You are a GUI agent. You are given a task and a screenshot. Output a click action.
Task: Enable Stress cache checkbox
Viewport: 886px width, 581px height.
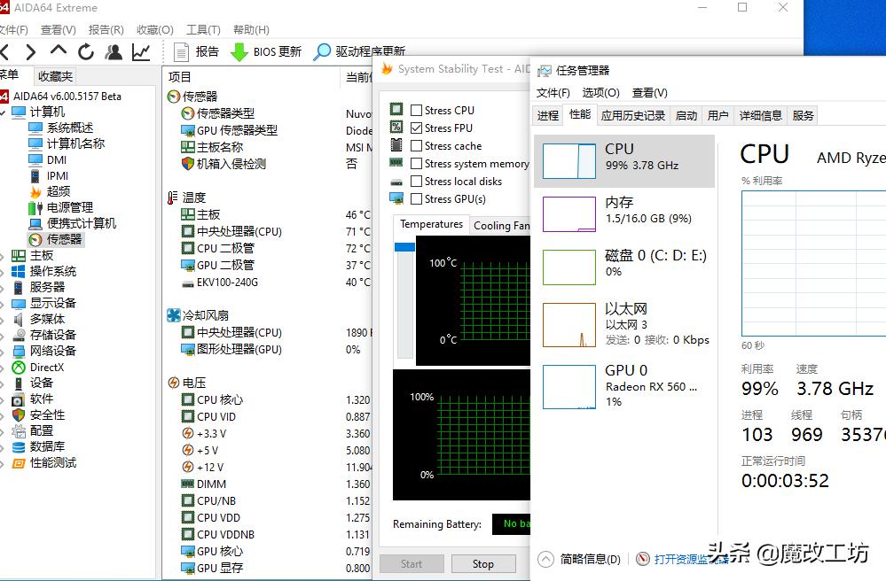tap(417, 145)
